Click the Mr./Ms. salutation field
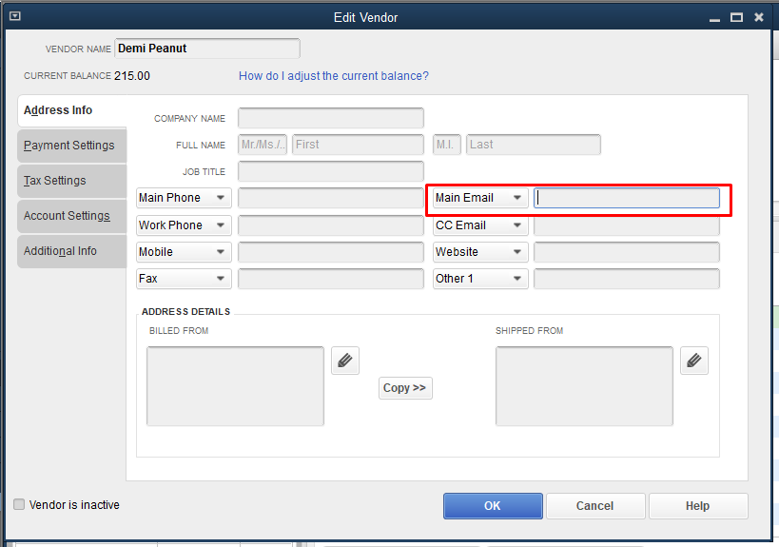Image resolution: width=779 pixels, height=547 pixels. [x=263, y=145]
